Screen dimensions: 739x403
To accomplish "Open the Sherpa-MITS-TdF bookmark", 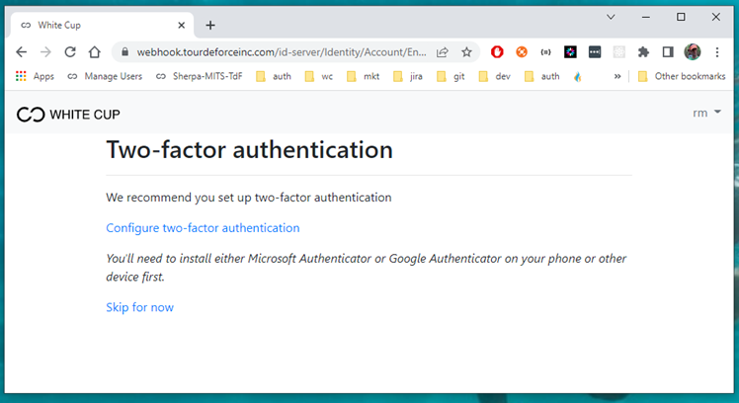I will [200, 76].
